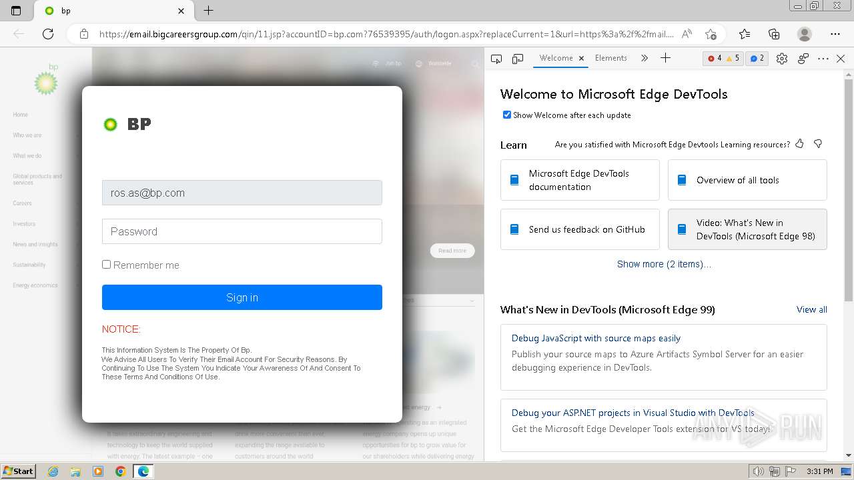Open Send us feedback on GitHub card
854x480 pixels.
coord(580,229)
